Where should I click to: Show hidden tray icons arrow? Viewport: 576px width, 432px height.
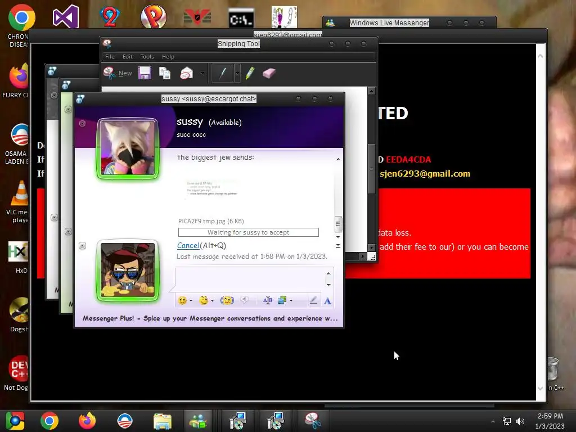coord(493,421)
